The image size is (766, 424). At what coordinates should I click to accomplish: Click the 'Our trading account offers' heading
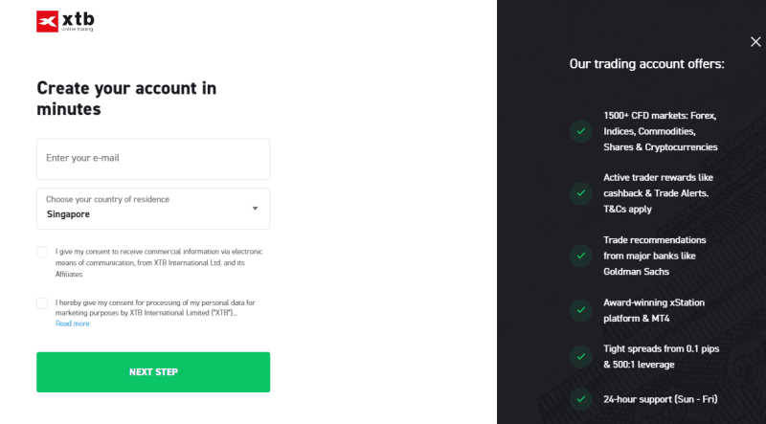click(646, 64)
